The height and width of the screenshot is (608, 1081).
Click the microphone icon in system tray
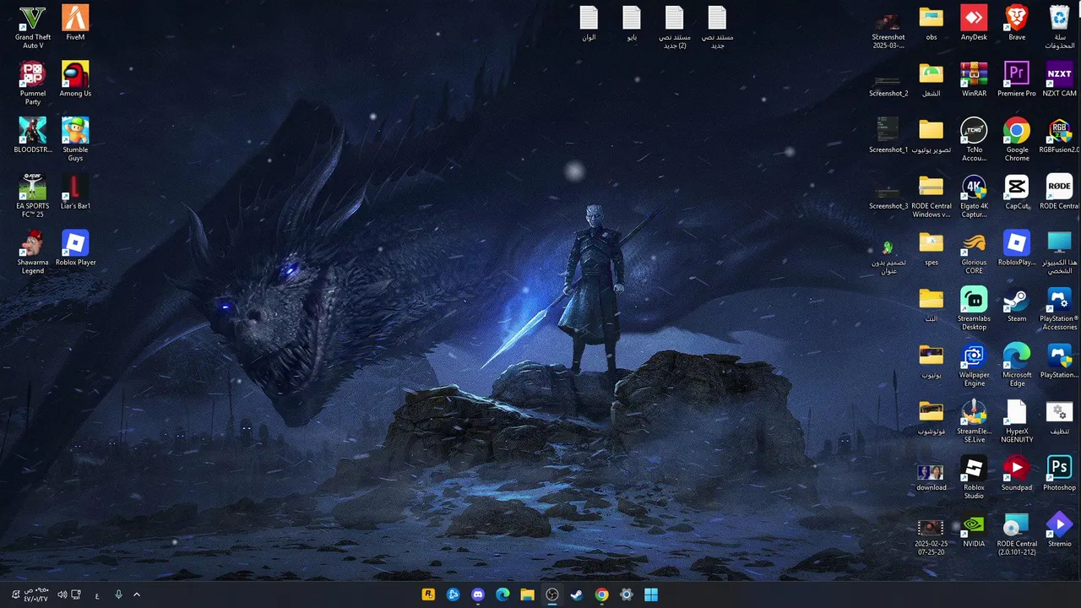coord(118,594)
